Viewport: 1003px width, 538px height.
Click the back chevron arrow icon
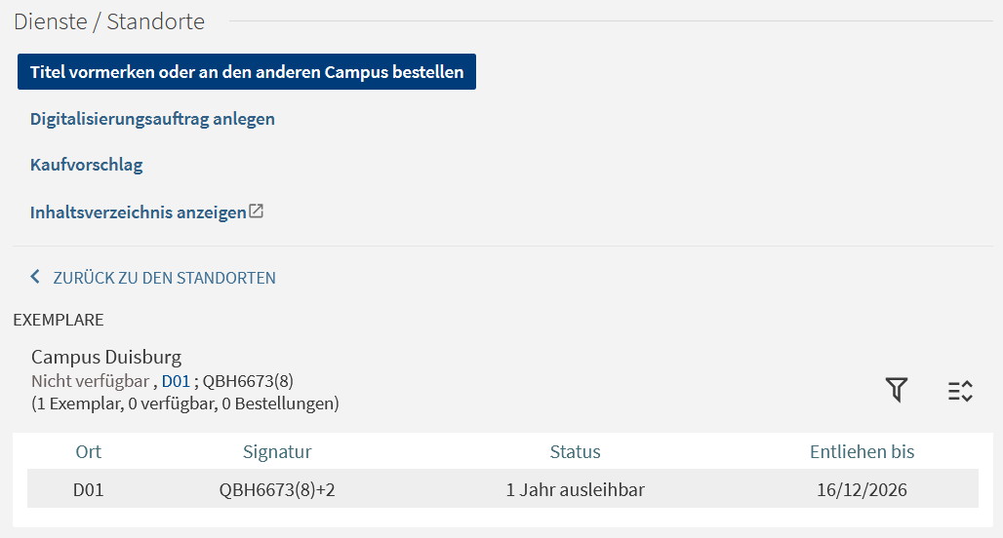(x=35, y=278)
